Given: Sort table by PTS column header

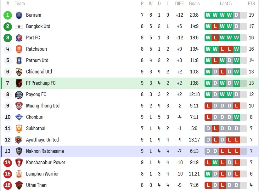Looking at the screenshot, I should (251, 4).
